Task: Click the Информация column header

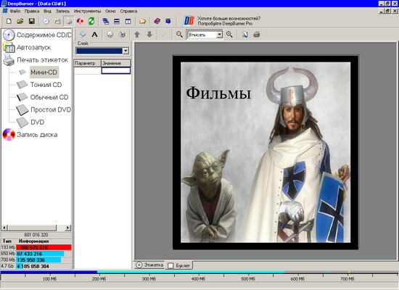Action: [x=34, y=241]
